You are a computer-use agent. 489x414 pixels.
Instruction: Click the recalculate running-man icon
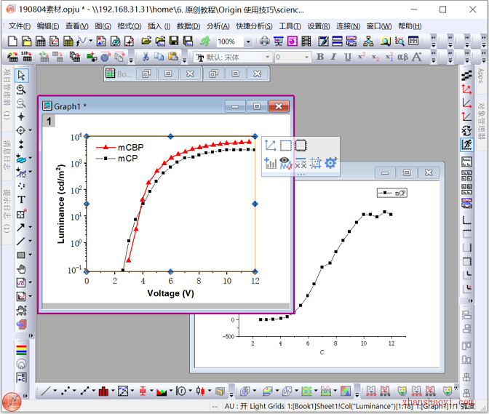pos(205,41)
